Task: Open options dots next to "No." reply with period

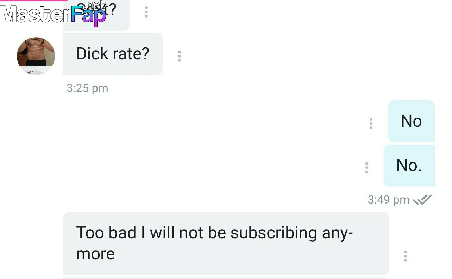Action: (x=367, y=168)
